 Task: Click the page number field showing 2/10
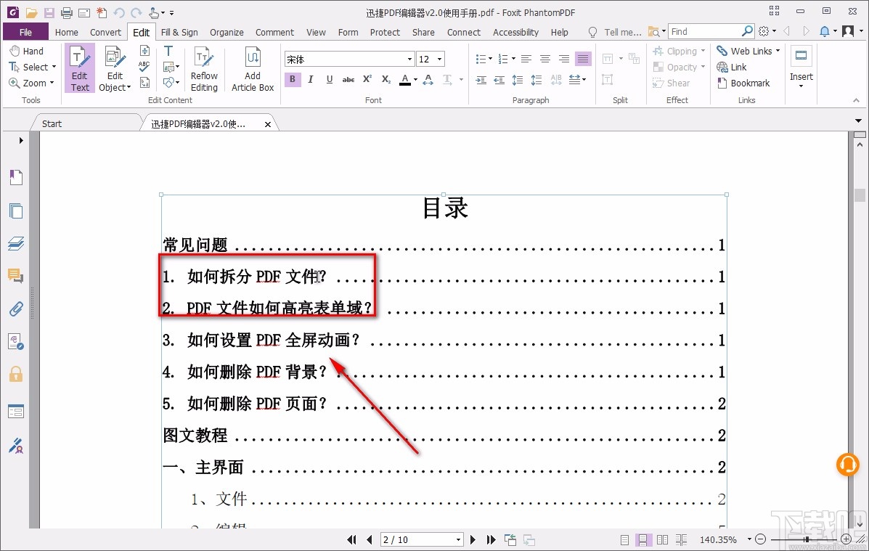click(417, 539)
